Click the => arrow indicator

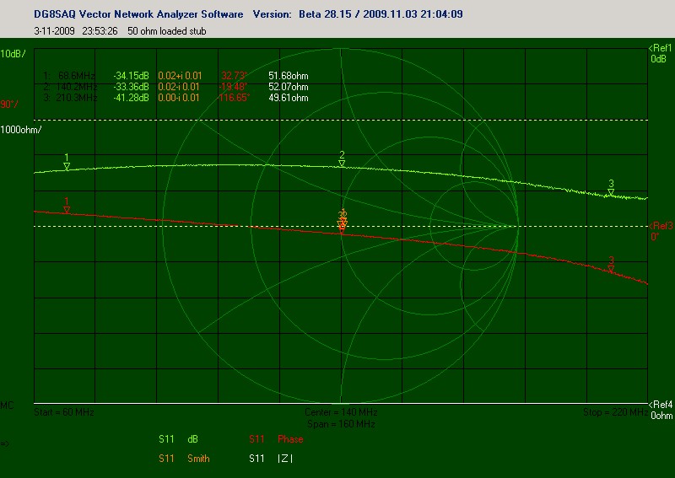5,443
